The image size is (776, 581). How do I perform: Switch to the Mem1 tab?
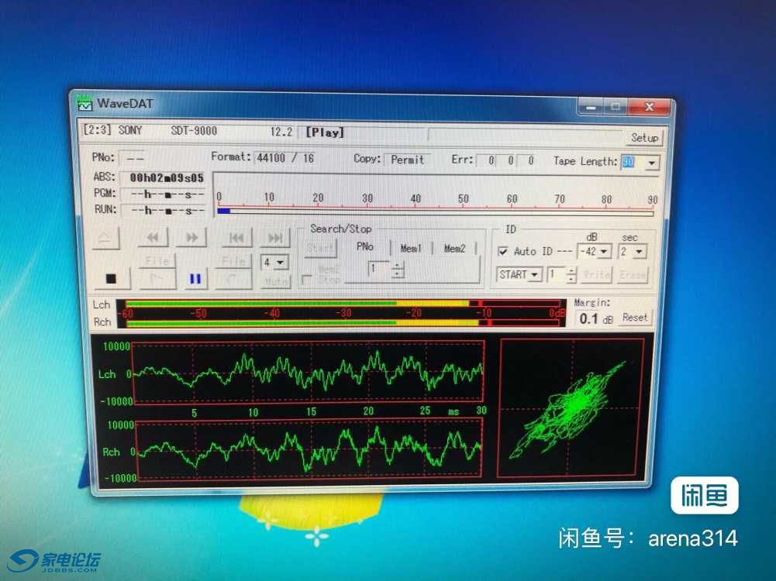click(x=411, y=248)
